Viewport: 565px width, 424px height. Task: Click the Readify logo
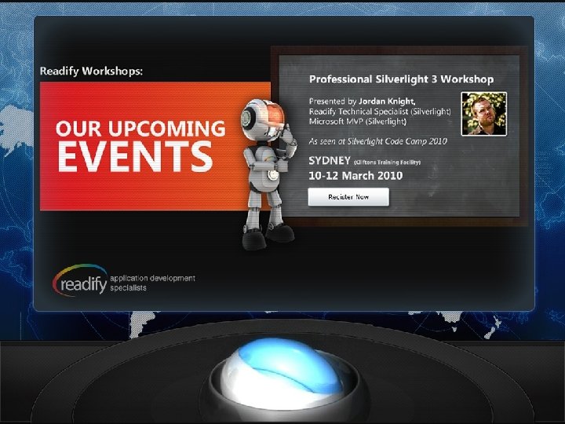(80, 280)
